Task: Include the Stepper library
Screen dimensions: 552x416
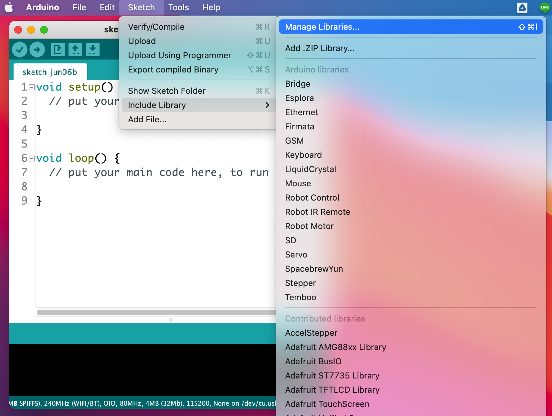Action: (411, 283)
